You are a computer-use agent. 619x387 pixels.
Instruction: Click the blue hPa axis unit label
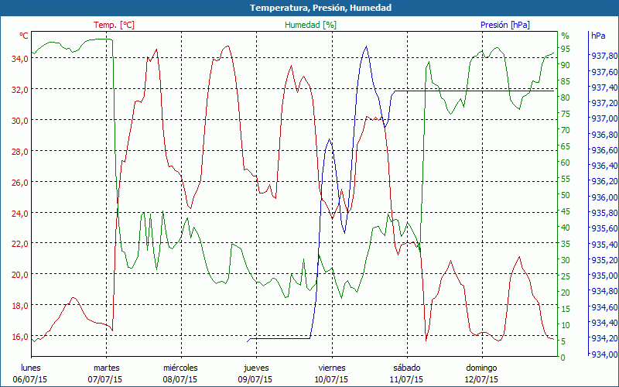[598, 36]
